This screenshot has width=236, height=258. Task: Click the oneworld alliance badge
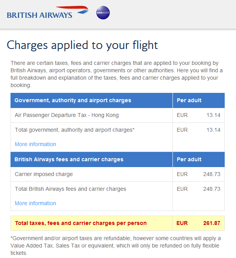103,13
